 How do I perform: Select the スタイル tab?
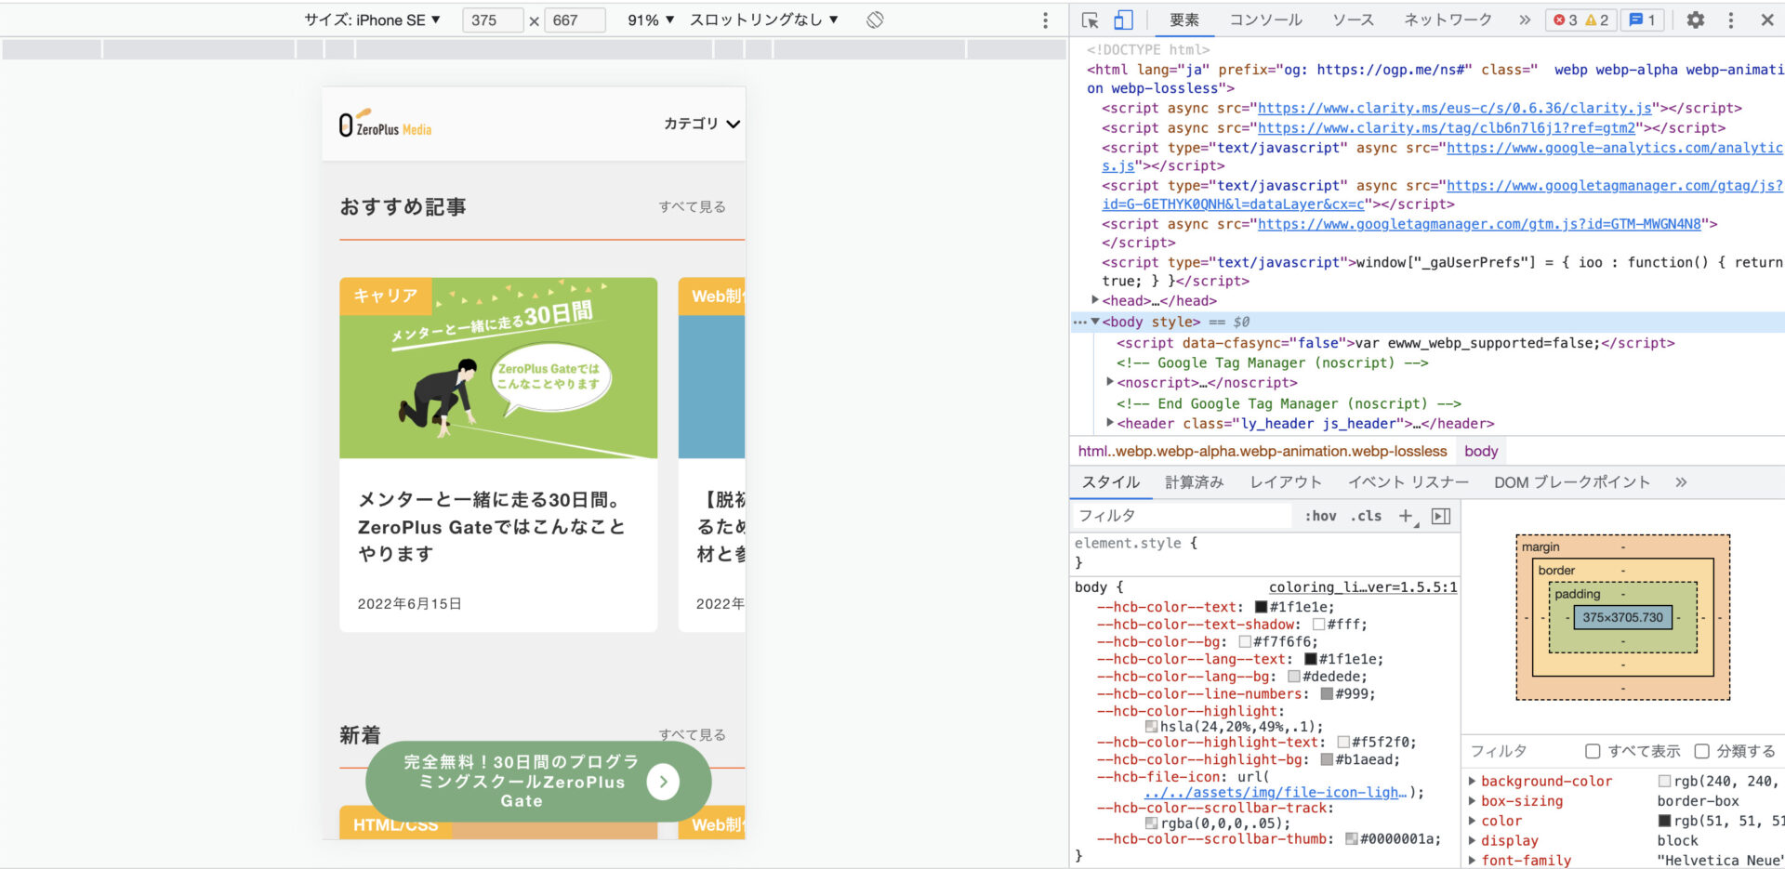1111,481
